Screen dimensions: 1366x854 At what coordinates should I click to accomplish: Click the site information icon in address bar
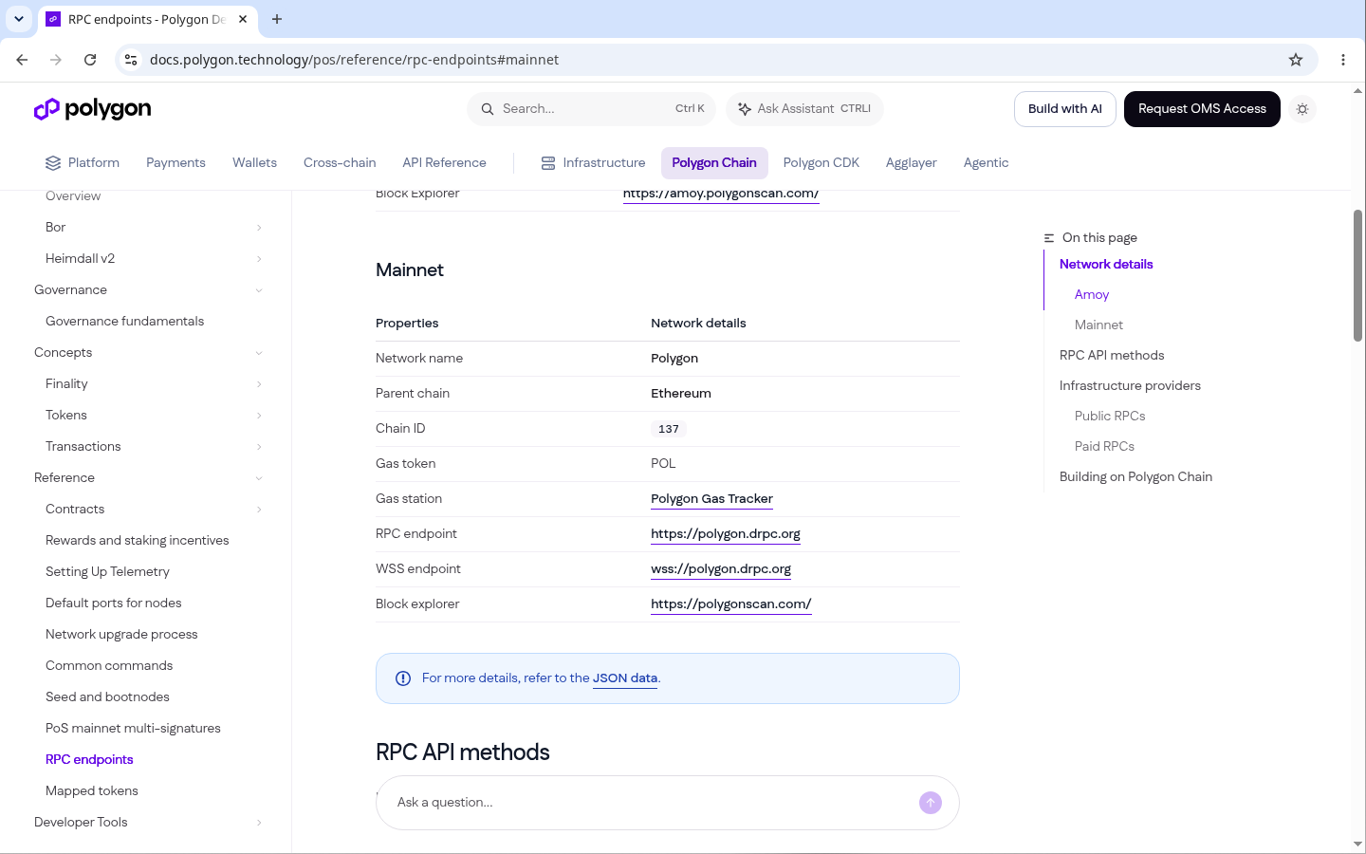click(131, 60)
